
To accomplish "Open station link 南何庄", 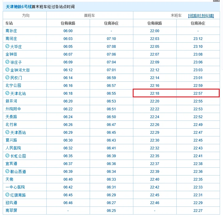I will 11,39.
